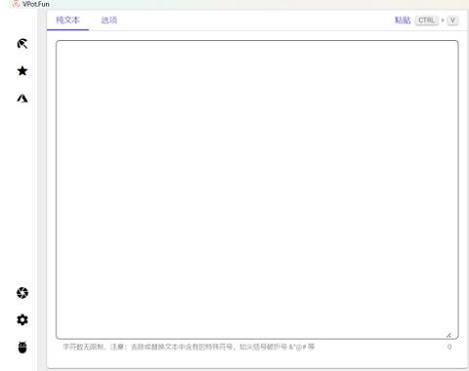This screenshot has width=469, height=371.
Task: Switch to the 选项 tab
Action: tap(109, 21)
